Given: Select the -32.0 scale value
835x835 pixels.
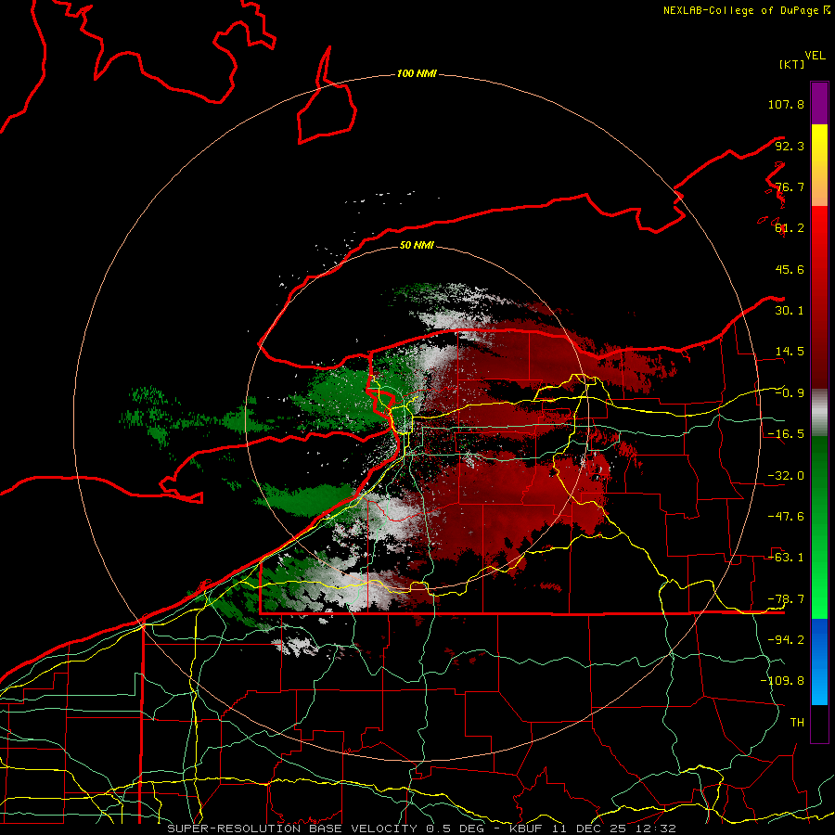Looking at the screenshot, I should [786, 476].
